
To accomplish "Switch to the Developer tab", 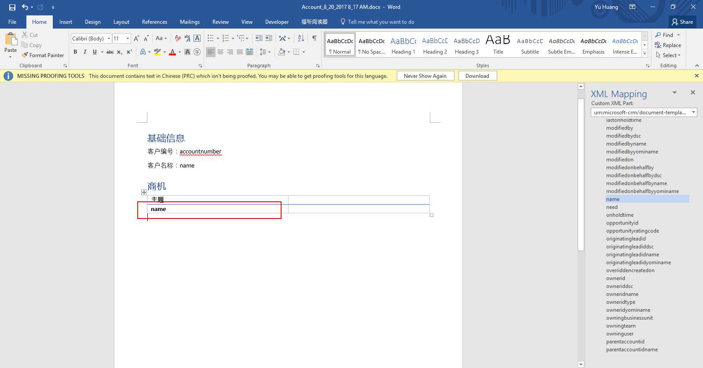I will coord(277,22).
